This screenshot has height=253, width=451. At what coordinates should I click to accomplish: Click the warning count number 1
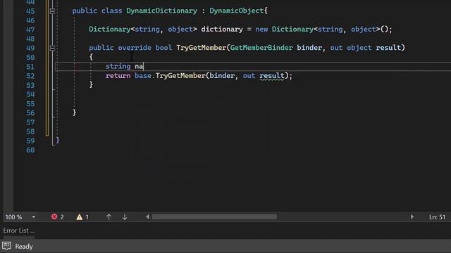(x=87, y=217)
